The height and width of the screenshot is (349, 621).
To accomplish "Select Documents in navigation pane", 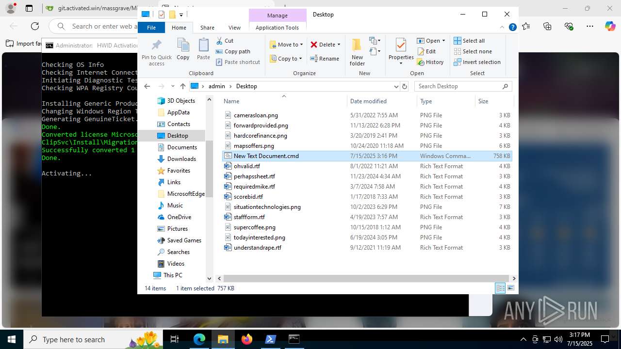I will pos(182,147).
